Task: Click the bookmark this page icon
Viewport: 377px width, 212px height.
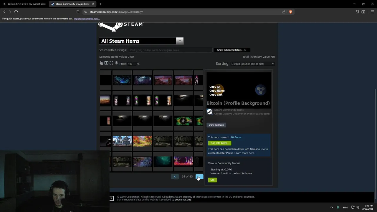Action: click(78, 12)
